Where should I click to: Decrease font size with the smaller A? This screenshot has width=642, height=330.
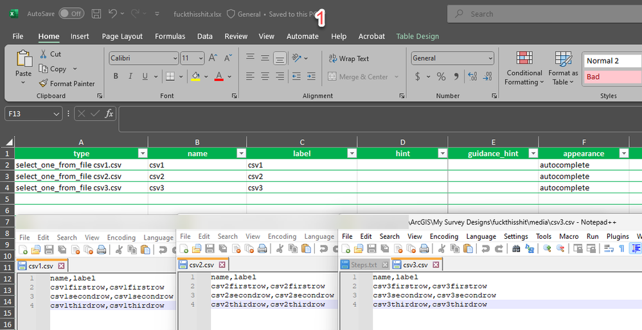(228, 58)
